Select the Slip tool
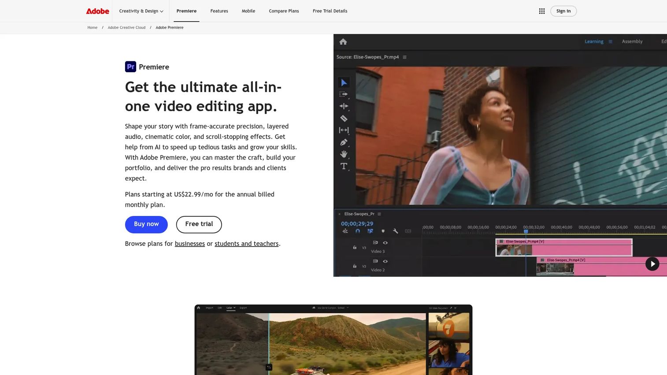This screenshot has width=667, height=375. tap(344, 130)
